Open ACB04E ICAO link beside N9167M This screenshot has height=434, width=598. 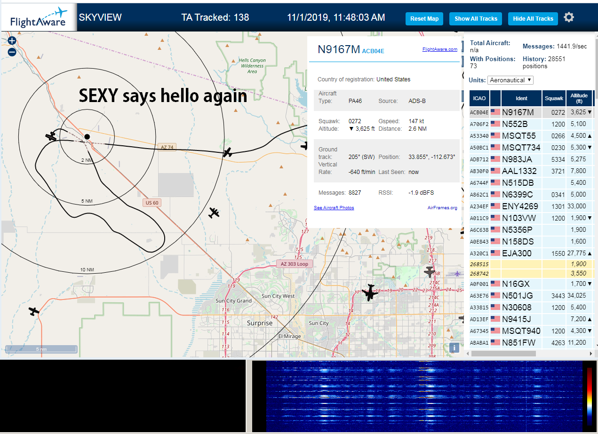tap(373, 51)
